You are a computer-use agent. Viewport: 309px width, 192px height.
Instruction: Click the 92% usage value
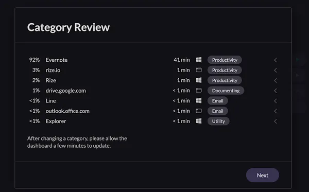click(x=35, y=60)
